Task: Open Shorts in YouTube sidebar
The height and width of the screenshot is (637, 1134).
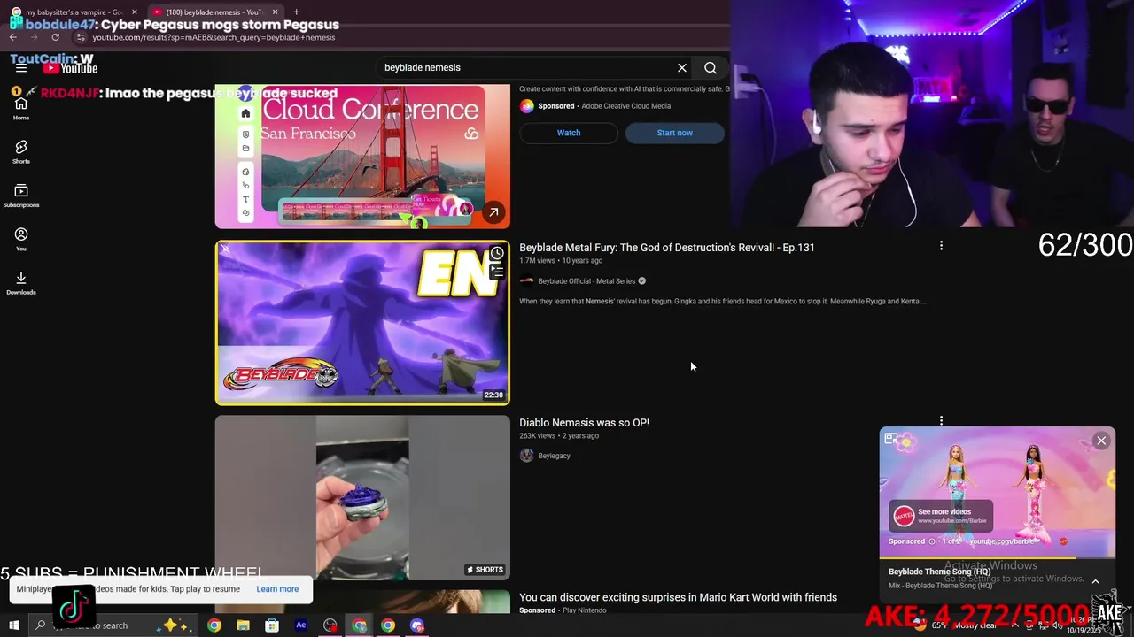Action: click(21, 152)
